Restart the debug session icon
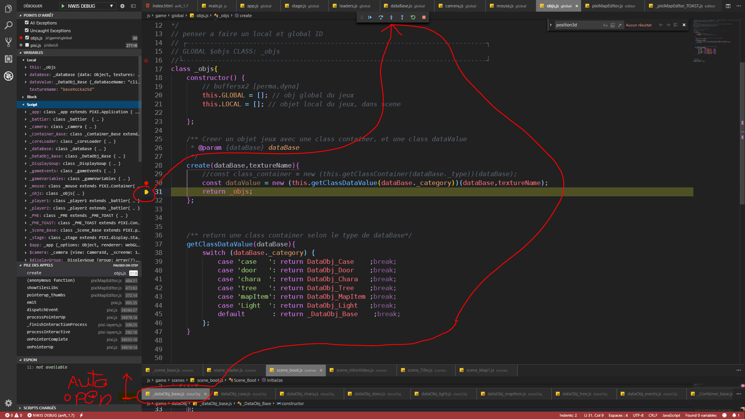The width and height of the screenshot is (745, 419). coord(412,17)
